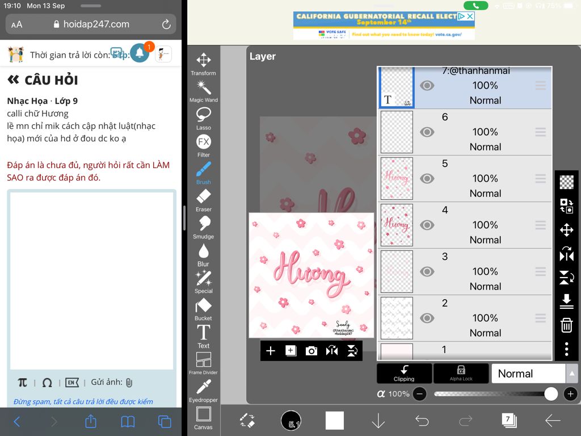This screenshot has width=581, height=436.
Task: Click the back arrow in bottom bar
Action: [x=553, y=421]
